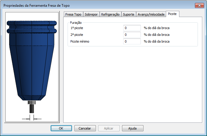Click the Furação group title

tap(76, 23)
